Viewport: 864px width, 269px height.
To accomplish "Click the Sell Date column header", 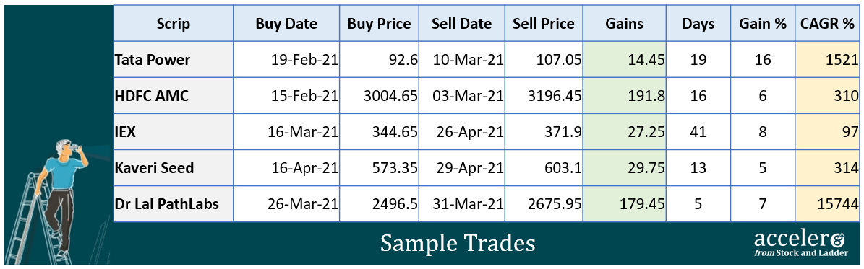I will pos(461,24).
